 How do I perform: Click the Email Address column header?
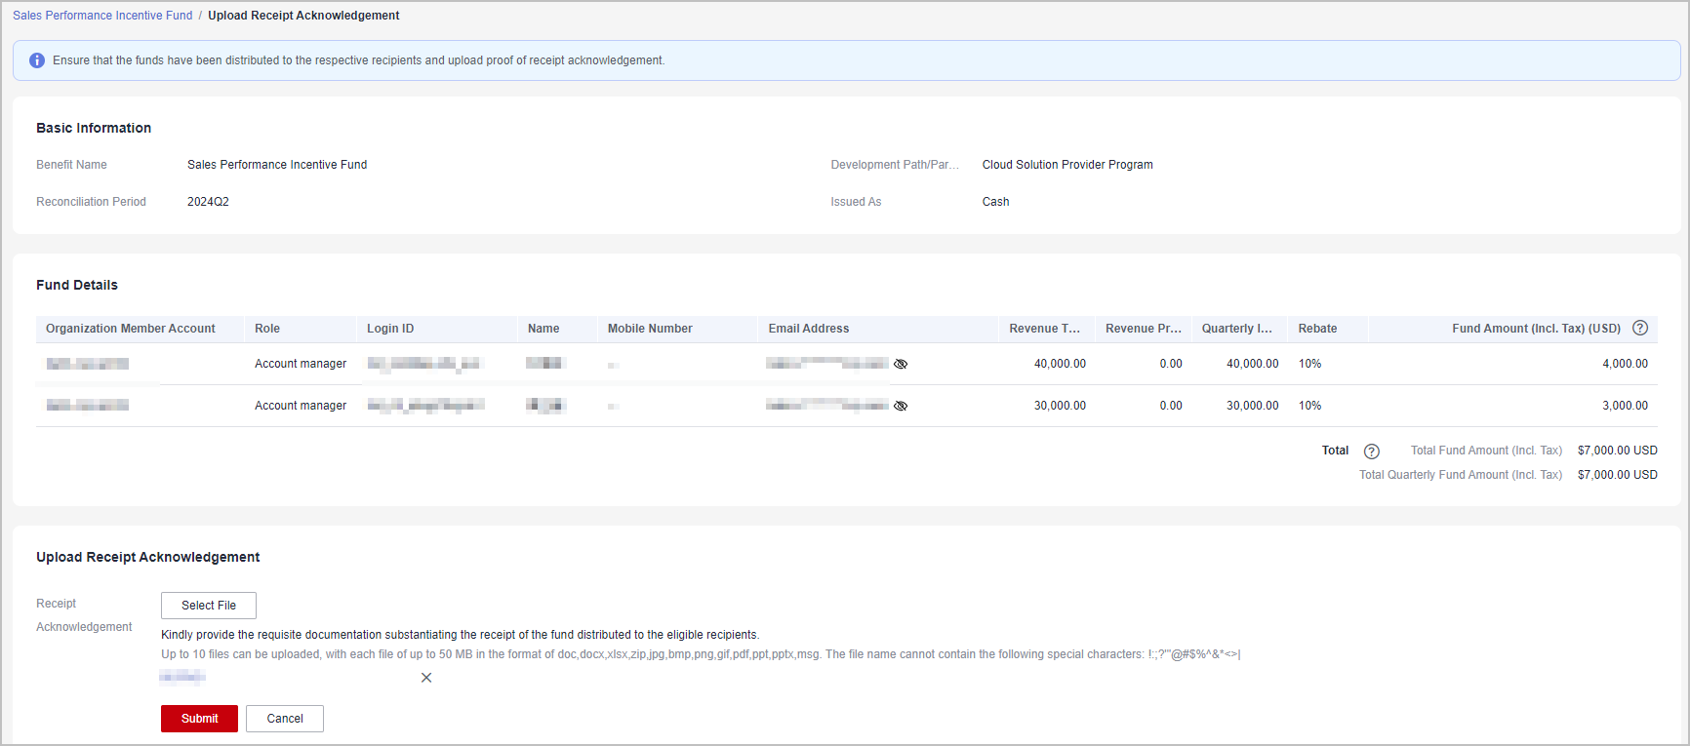point(808,329)
